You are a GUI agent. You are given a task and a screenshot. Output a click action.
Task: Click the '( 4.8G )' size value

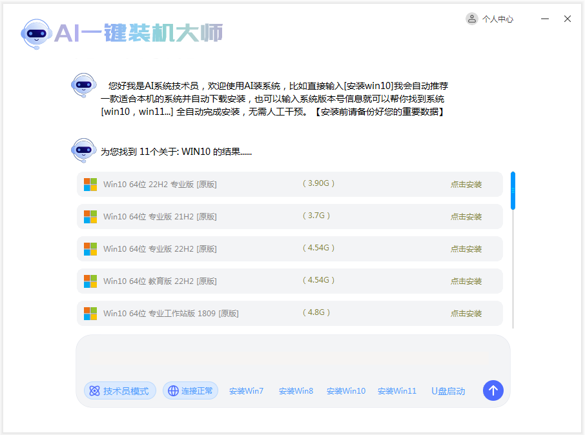(316, 312)
